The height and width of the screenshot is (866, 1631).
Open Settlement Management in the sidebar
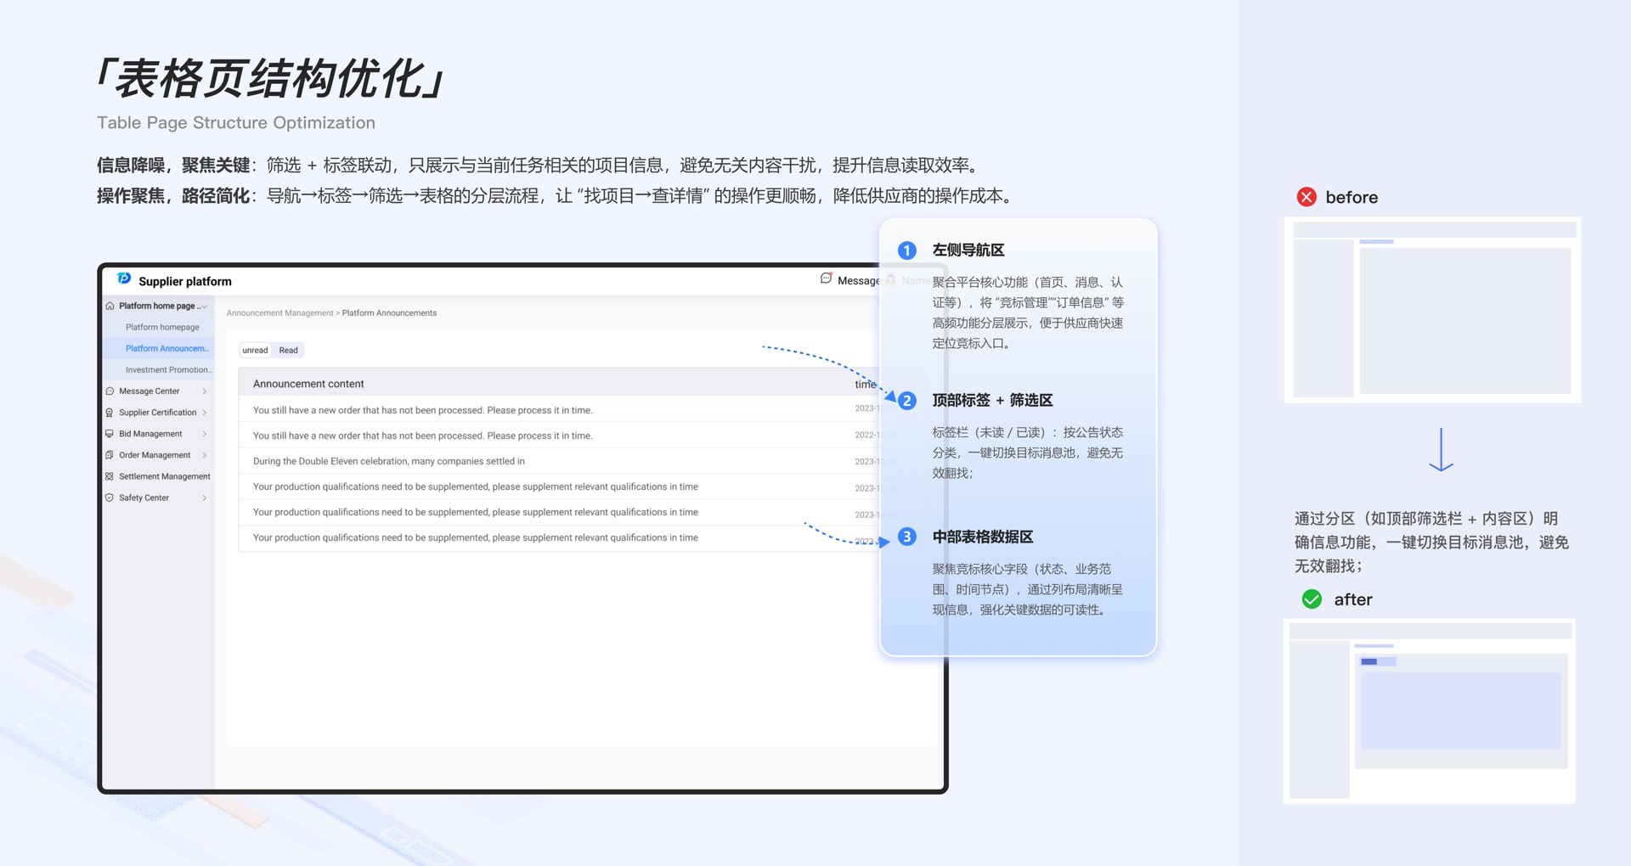(x=165, y=476)
